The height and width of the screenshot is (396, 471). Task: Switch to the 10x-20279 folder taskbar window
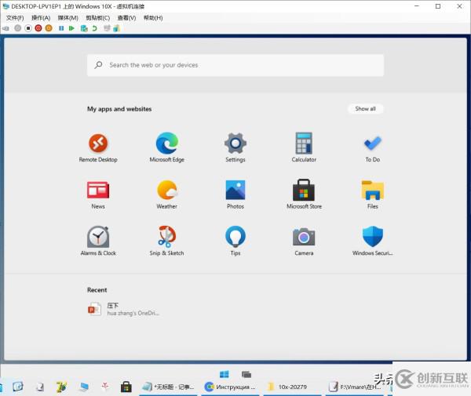coord(292,387)
